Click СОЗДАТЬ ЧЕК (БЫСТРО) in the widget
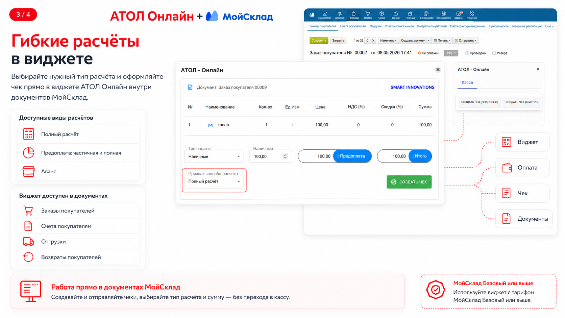This screenshot has width=565, height=318. (522, 102)
